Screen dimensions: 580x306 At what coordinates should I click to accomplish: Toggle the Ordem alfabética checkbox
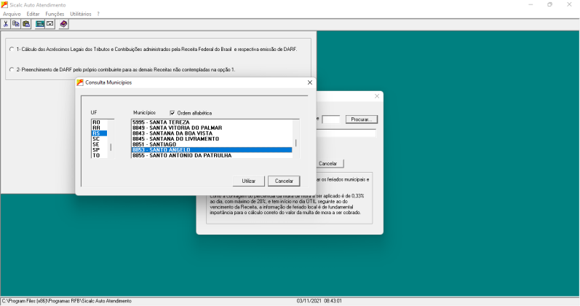(172, 113)
